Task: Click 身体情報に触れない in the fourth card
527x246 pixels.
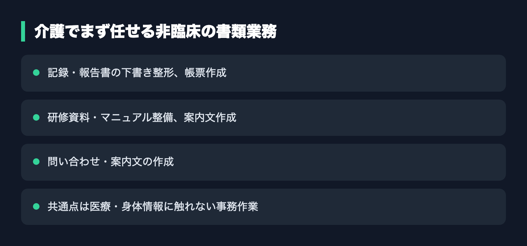Action: pos(169,206)
